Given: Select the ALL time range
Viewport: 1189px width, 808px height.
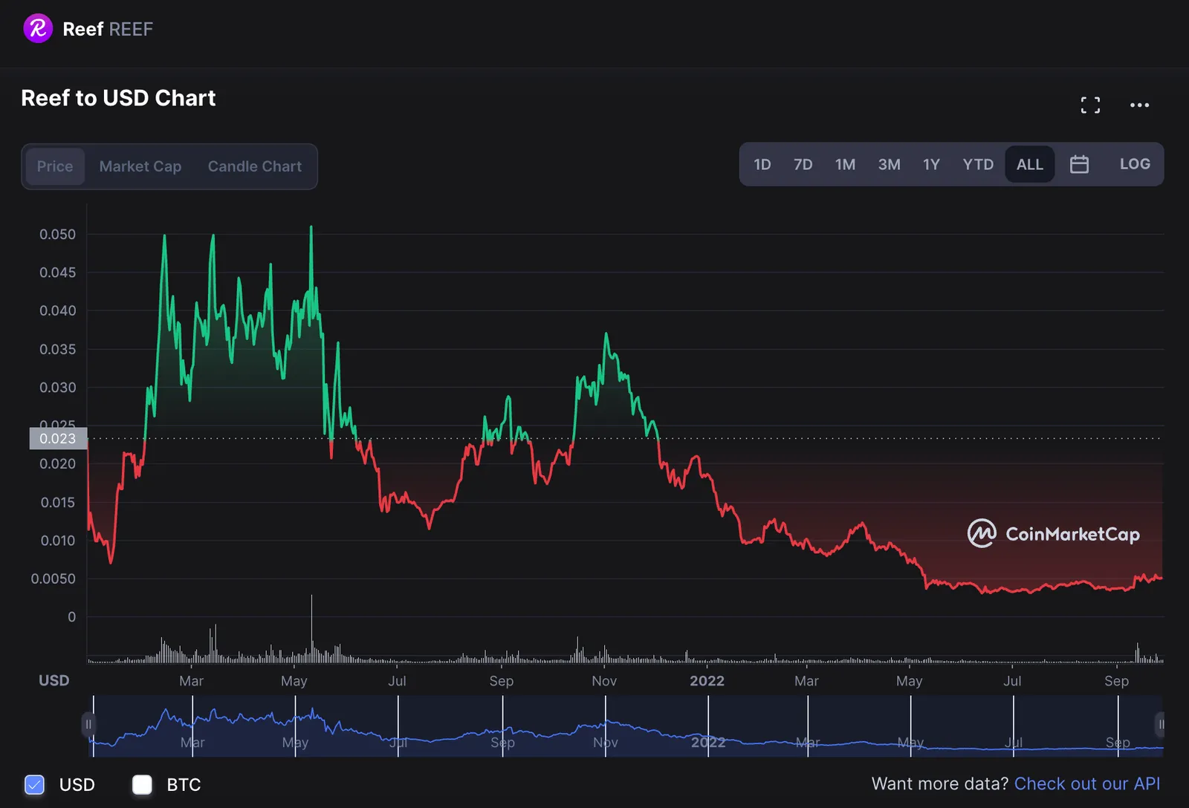Looking at the screenshot, I should [x=1030, y=164].
